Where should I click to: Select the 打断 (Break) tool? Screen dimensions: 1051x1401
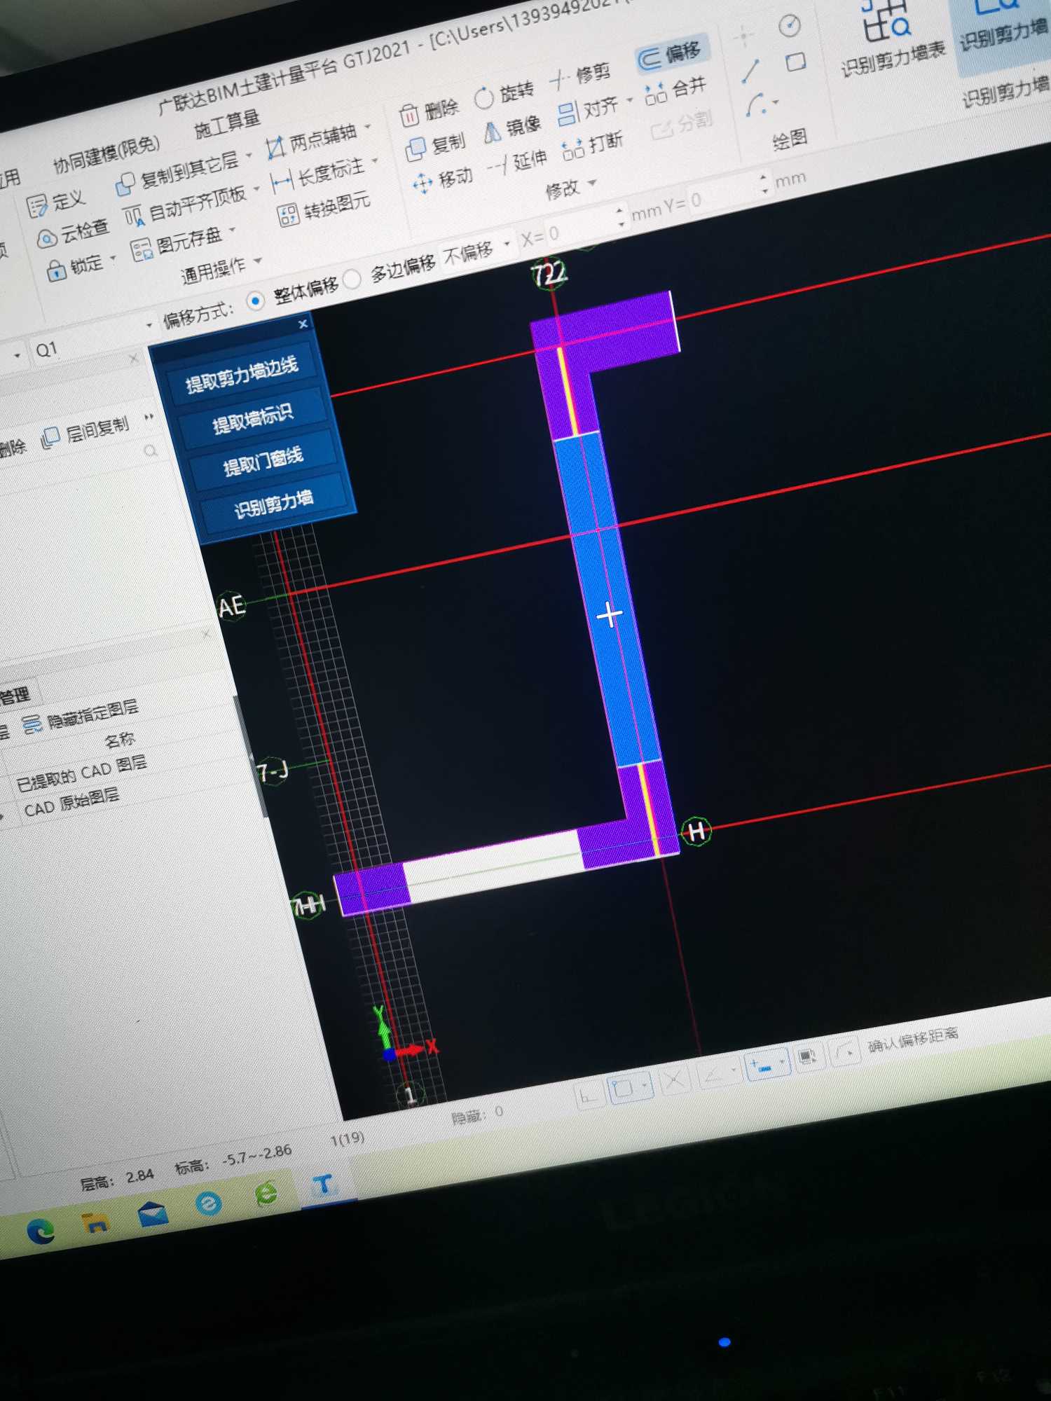[x=593, y=146]
